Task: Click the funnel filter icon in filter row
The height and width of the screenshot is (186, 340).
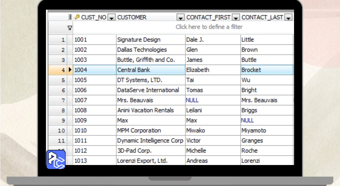Action: pyautogui.click(x=70, y=27)
